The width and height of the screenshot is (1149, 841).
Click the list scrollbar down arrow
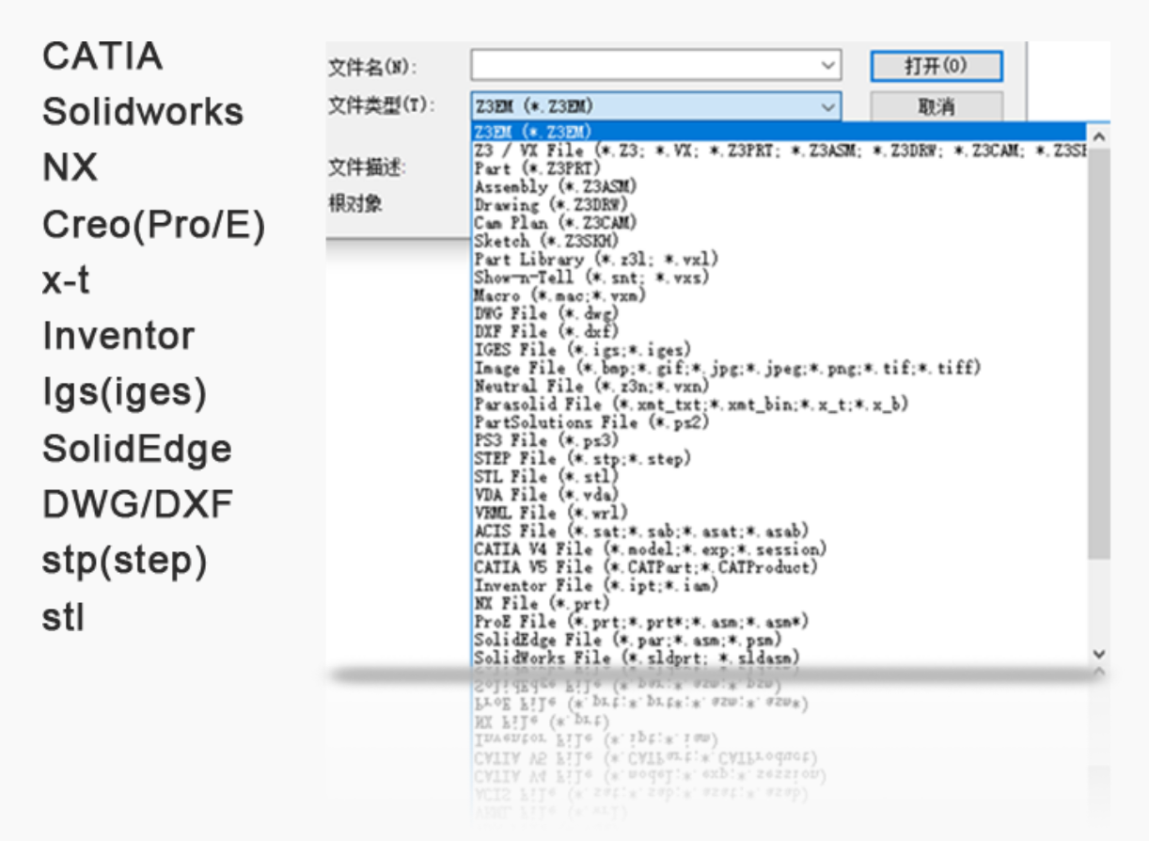(1099, 653)
